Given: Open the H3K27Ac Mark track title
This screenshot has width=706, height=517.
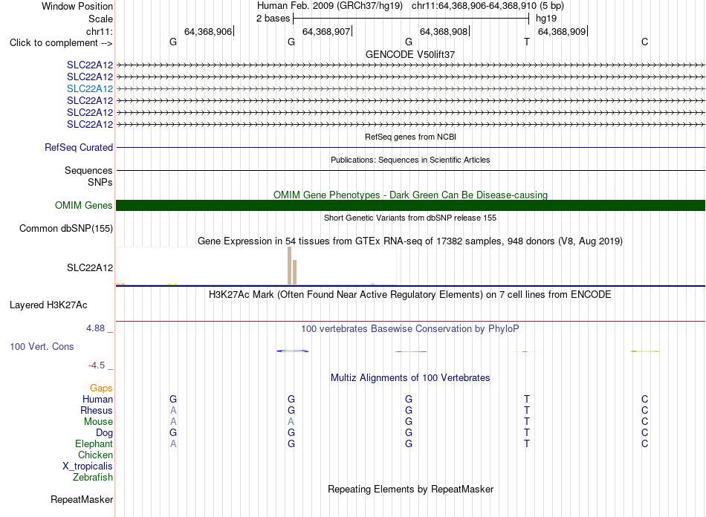Looking at the screenshot, I should (410, 295).
